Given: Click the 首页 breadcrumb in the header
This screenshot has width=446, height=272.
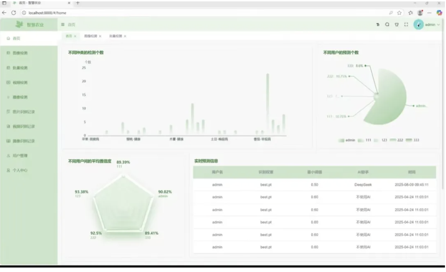Looking at the screenshot, I should tap(72, 25).
